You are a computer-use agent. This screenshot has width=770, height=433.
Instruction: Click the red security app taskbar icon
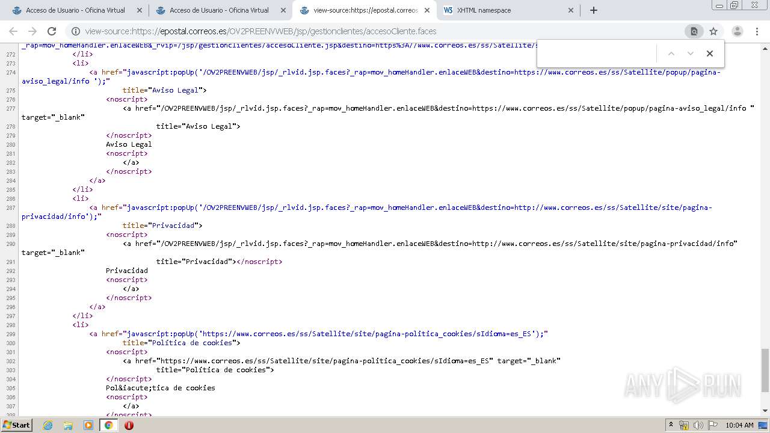coord(129,425)
